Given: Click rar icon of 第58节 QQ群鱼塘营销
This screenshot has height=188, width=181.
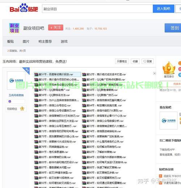Looking at the screenshot, I should pos(84,90).
